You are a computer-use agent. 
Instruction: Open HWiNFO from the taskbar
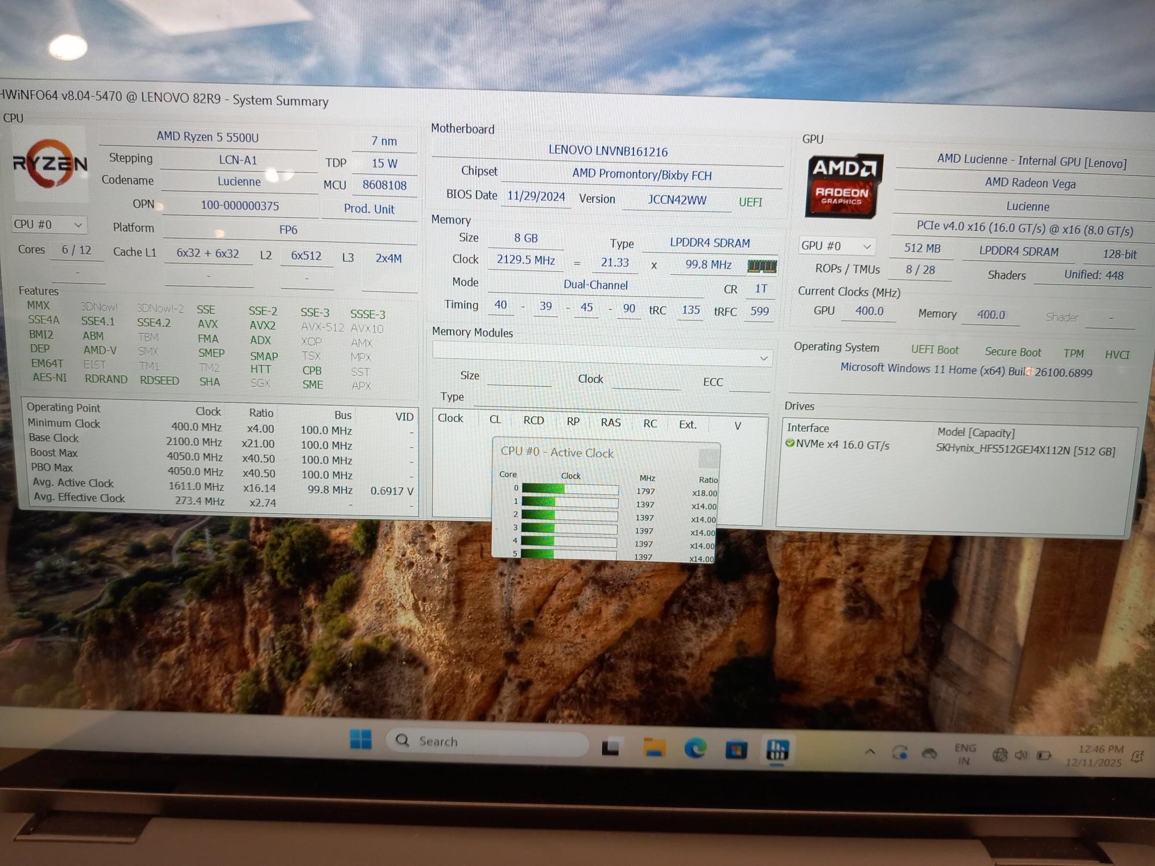[x=777, y=750]
